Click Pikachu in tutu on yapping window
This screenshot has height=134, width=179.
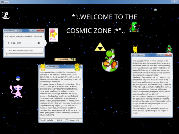click(43, 67)
